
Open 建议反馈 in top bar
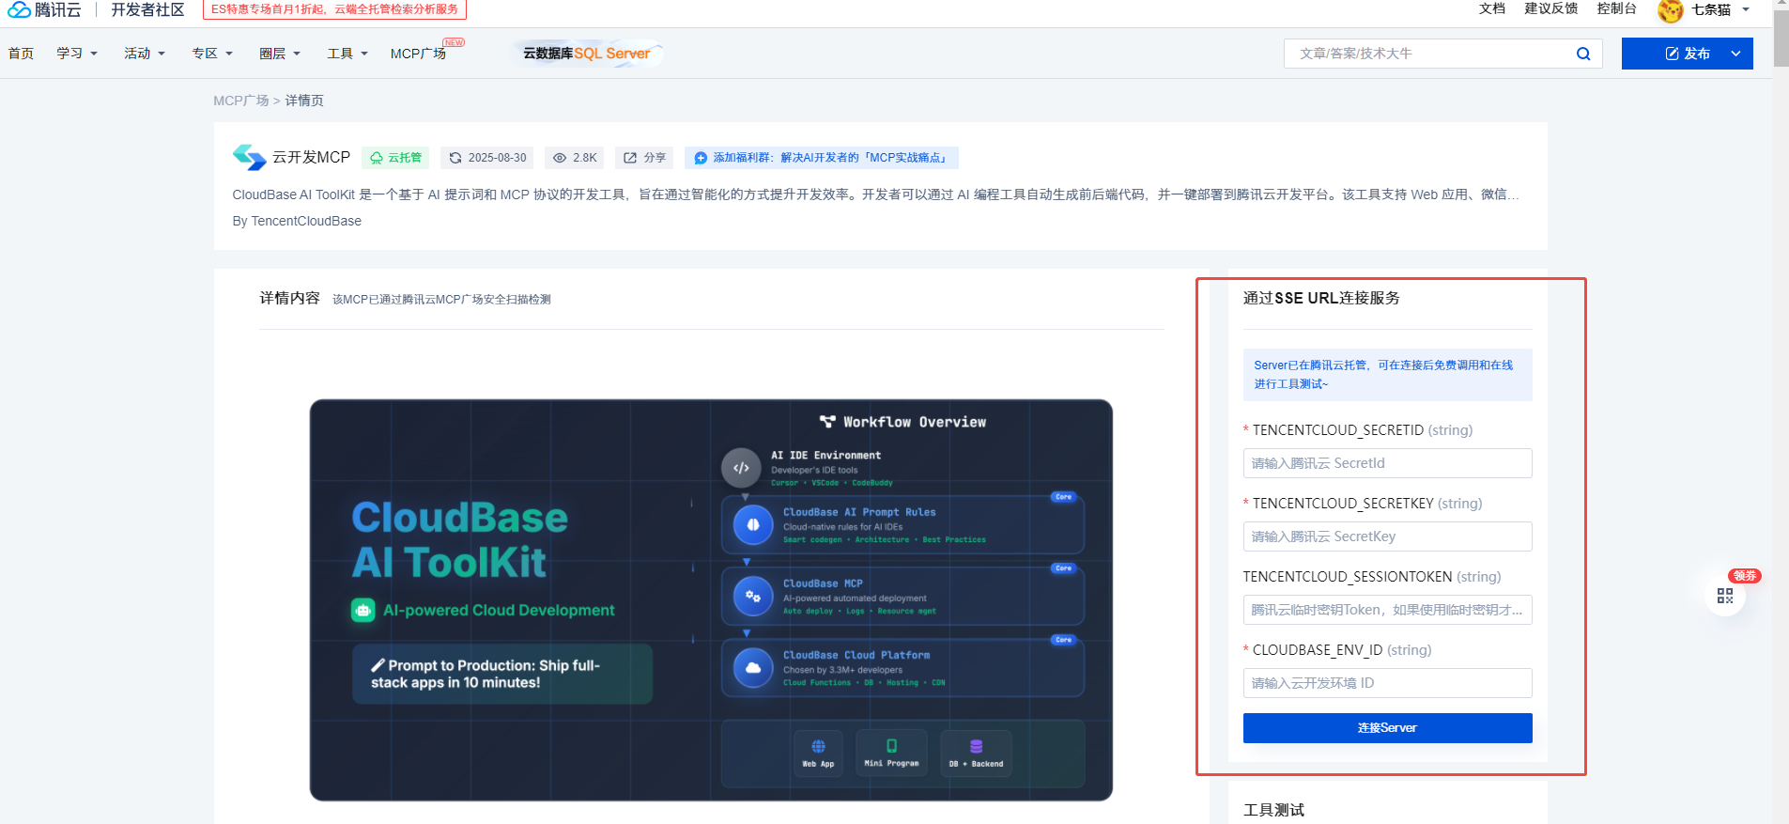pos(1550,8)
